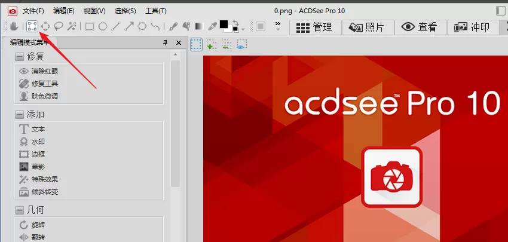Switch to 管理 mode
Viewport: 508px width, 242px height.
tap(316, 27)
